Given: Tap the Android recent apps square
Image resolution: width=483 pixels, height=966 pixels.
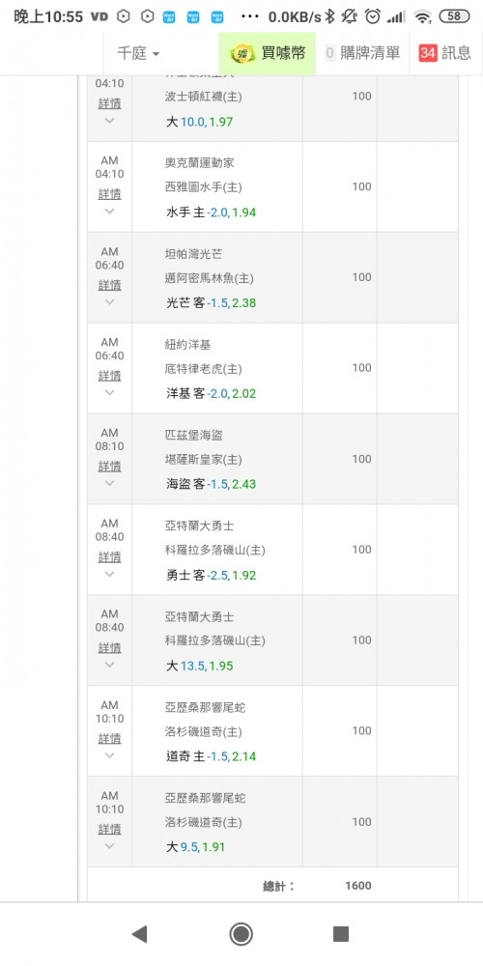Looking at the screenshot, I should [341, 934].
